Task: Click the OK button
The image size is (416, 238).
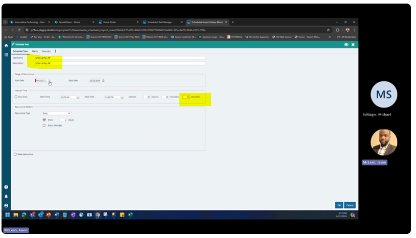Action: click(339, 205)
